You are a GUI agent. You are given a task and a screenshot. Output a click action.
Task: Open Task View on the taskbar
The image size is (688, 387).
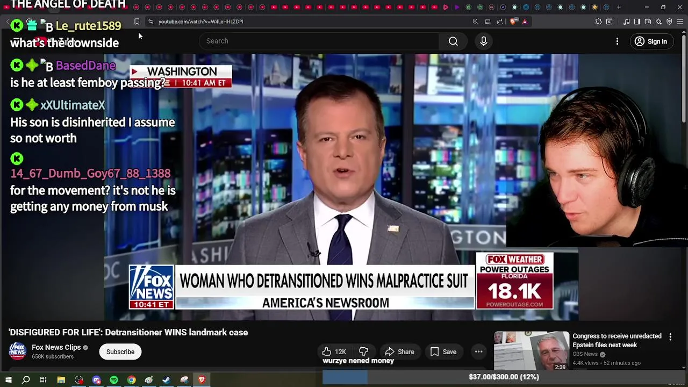pyautogui.click(x=43, y=380)
